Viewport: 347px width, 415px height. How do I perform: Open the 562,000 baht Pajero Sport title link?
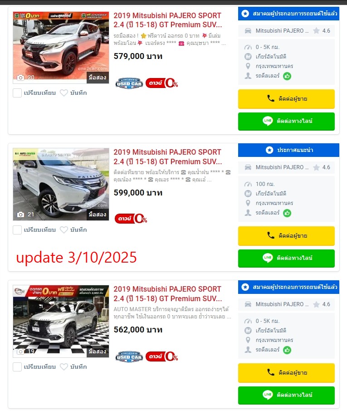pyautogui.click(x=168, y=294)
